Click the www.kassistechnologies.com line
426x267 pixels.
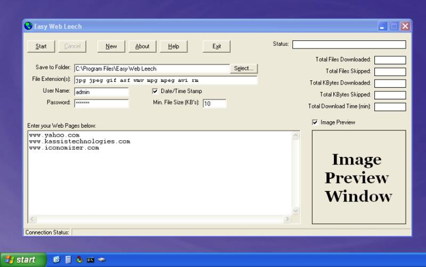point(79,142)
